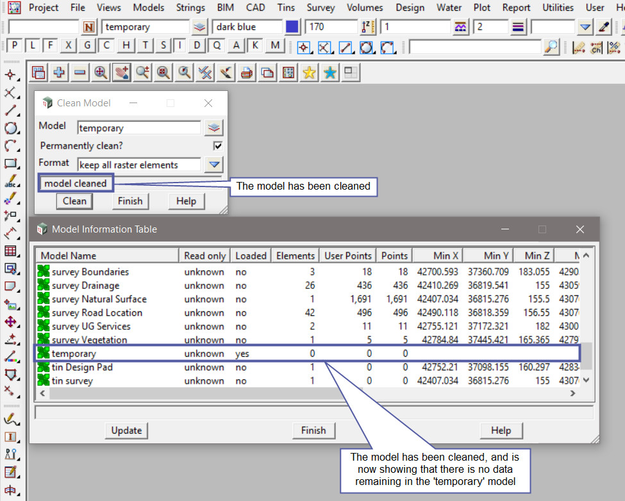Screen dimensions: 625x501
Task: Click the save disk icon in view toolbar
Action: pos(38,73)
